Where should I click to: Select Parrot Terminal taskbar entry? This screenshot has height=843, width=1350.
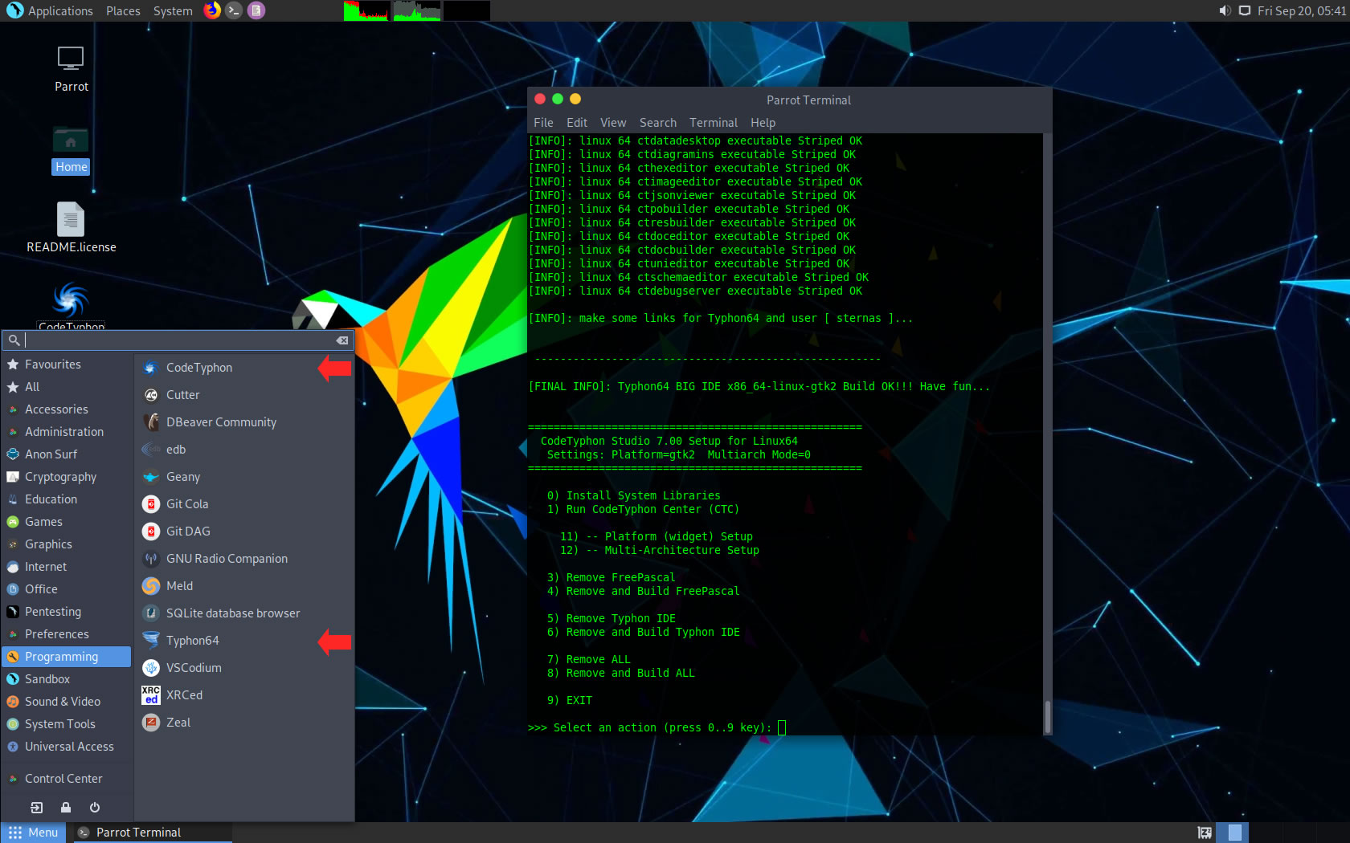coord(153,833)
